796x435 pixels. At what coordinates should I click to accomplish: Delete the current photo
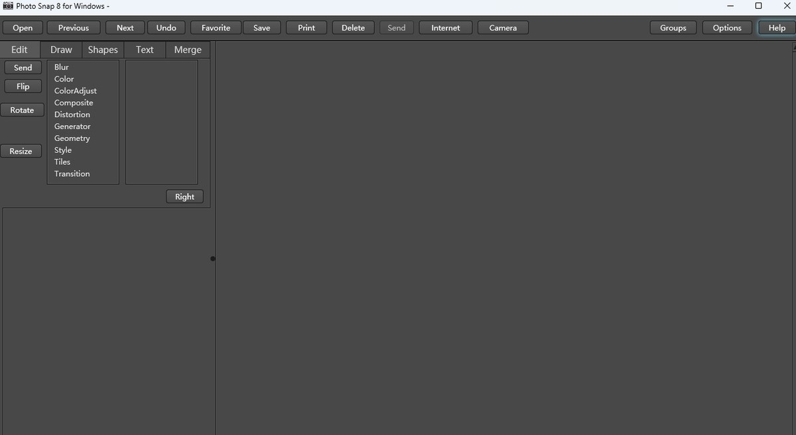[353, 28]
